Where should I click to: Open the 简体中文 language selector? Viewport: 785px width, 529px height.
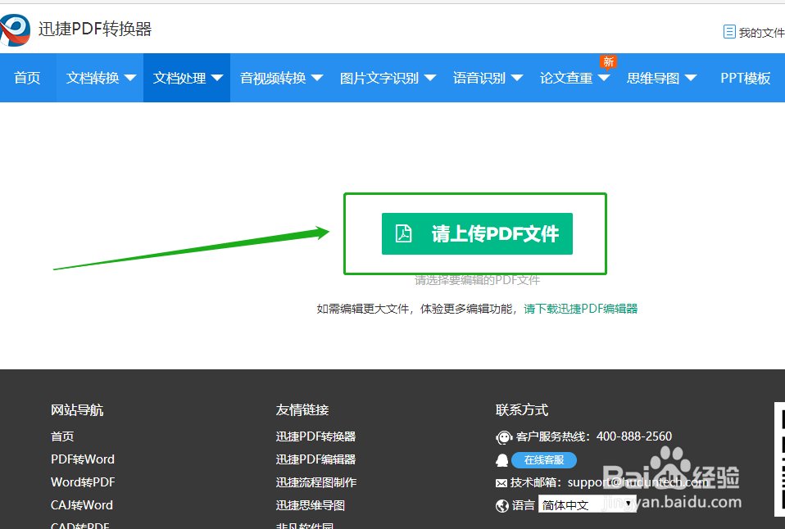tap(587, 504)
